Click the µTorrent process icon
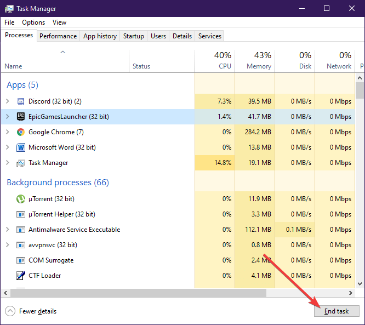 tap(21, 199)
